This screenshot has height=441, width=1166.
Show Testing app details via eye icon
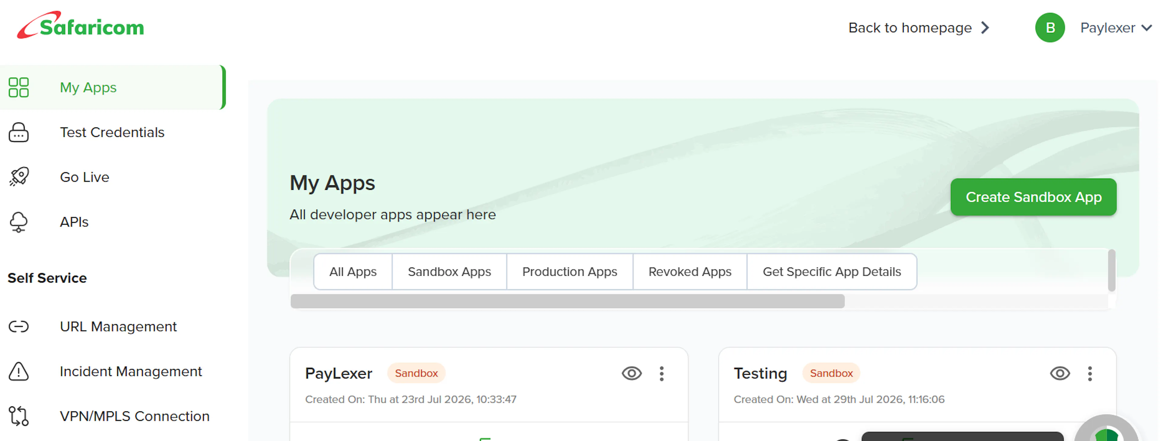pyautogui.click(x=1060, y=374)
